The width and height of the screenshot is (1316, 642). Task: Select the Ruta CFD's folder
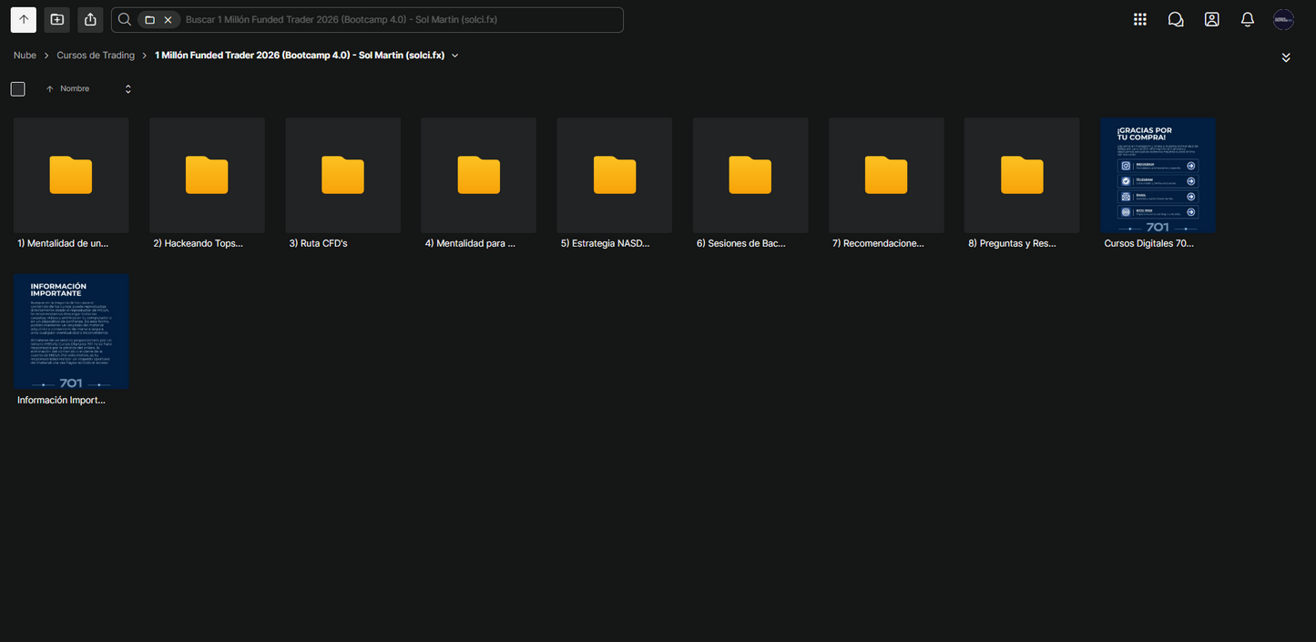[343, 183]
